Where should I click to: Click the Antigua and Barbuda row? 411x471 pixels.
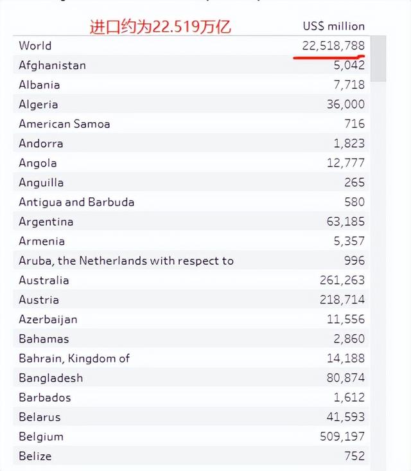click(x=76, y=202)
